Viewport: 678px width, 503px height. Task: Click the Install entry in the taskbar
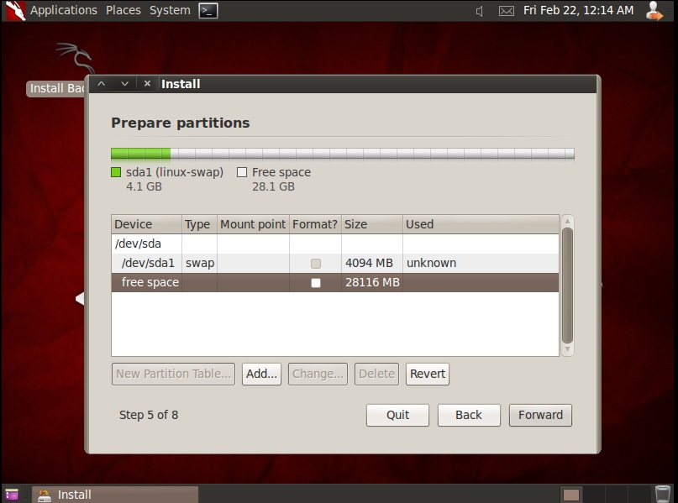point(113,494)
